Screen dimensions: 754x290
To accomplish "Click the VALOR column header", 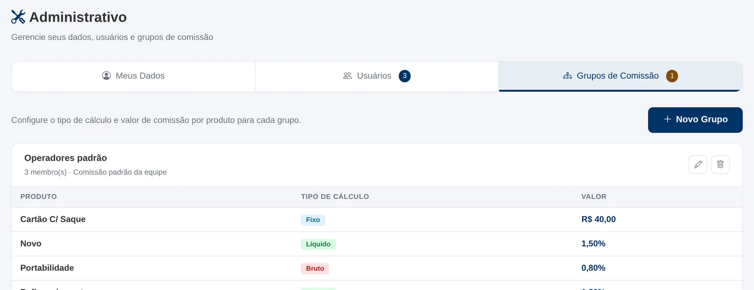I will click(594, 197).
